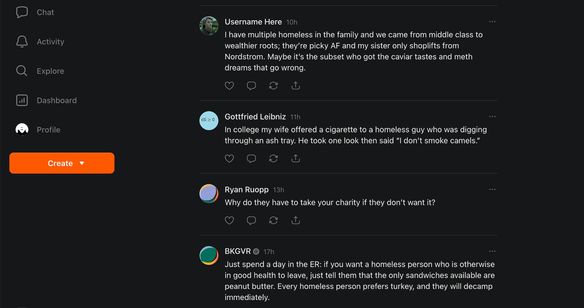The width and height of the screenshot is (584, 308).
Task: Reply to Ryan Ruopp's note
Action: tap(251, 220)
